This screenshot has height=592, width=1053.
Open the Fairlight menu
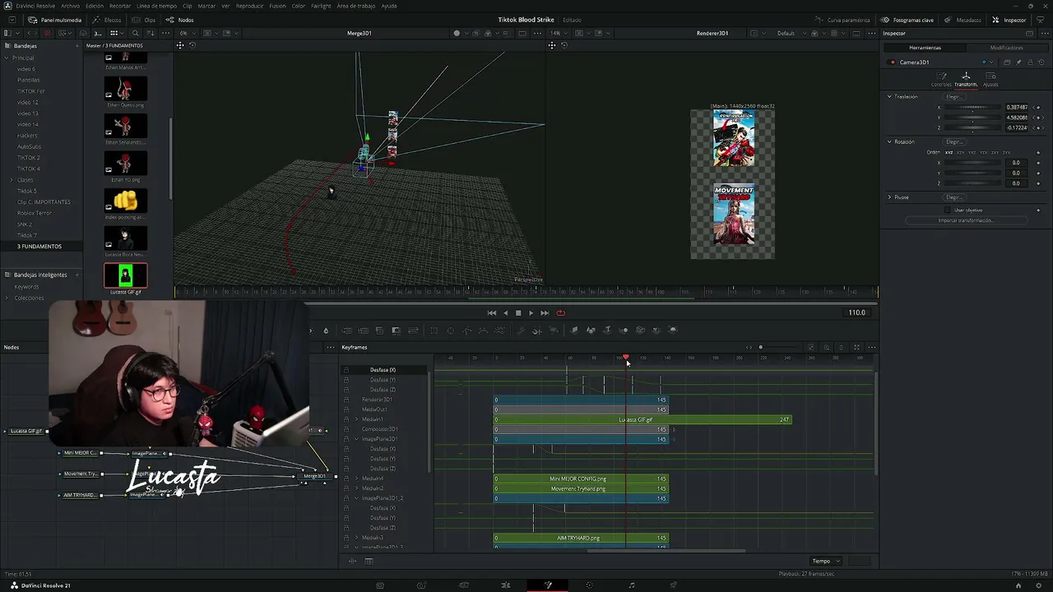(x=321, y=6)
